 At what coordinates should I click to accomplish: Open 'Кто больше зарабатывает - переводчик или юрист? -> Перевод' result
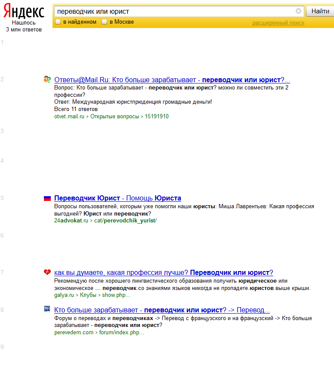click(162, 310)
